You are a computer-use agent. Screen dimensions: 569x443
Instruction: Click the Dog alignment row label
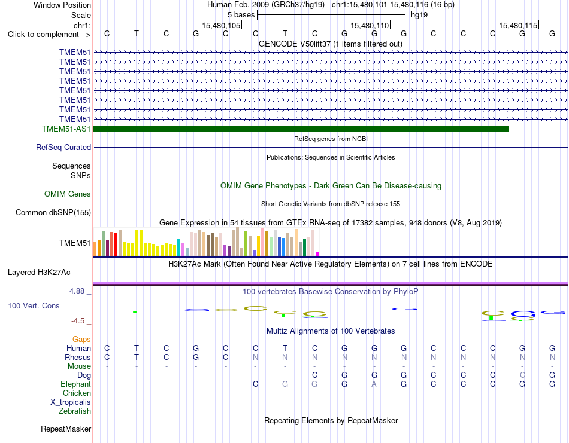tap(84, 375)
